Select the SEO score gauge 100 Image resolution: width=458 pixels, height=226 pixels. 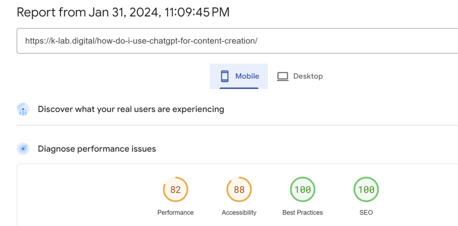tap(366, 189)
